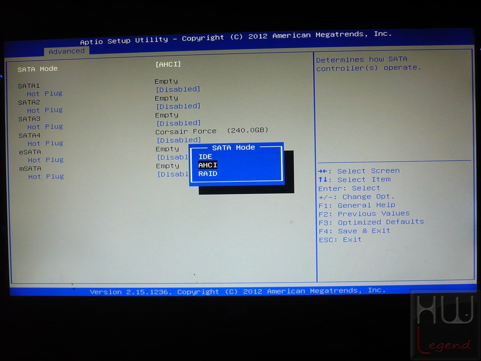Click the eSATA Empty status
This screenshot has width=481, height=361.
[167, 149]
